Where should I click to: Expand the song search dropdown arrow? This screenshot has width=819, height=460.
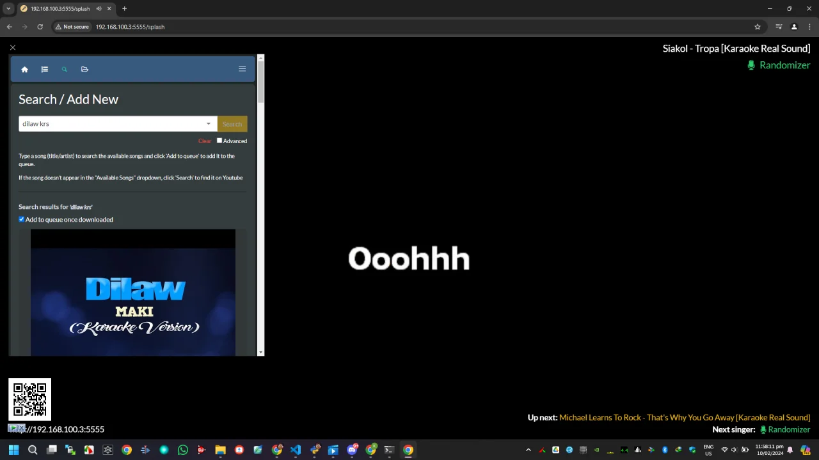pyautogui.click(x=208, y=124)
